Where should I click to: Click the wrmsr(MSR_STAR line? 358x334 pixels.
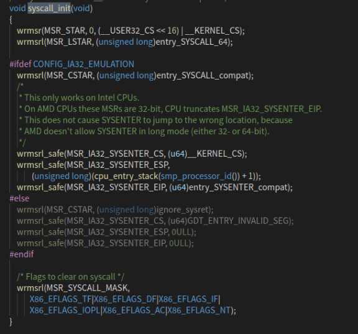[131, 30]
